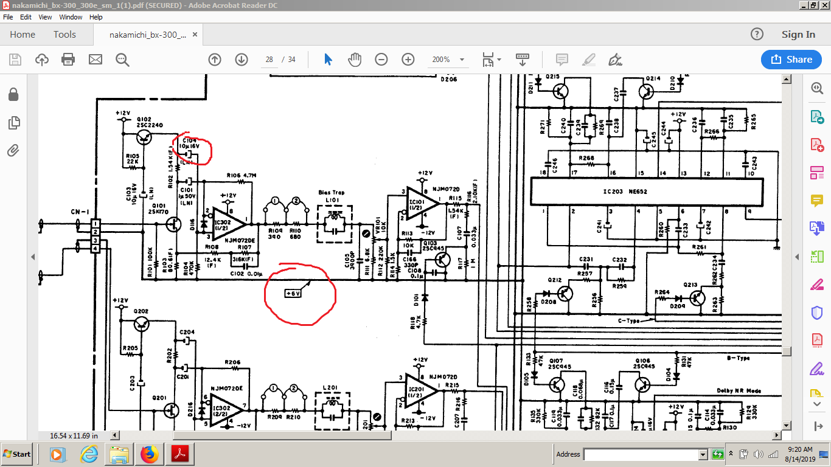Show hidden system tray icons chevron
Image resolution: width=831 pixels, height=467 pixels.
pos(731,454)
